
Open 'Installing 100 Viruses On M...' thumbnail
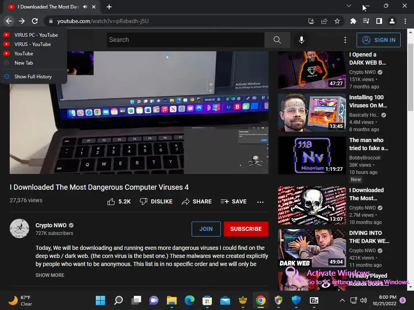[x=312, y=113]
